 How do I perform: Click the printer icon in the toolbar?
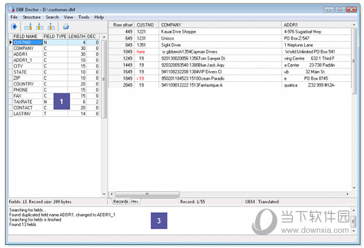[x=66, y=27]
